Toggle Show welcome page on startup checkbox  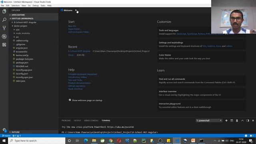70,100
